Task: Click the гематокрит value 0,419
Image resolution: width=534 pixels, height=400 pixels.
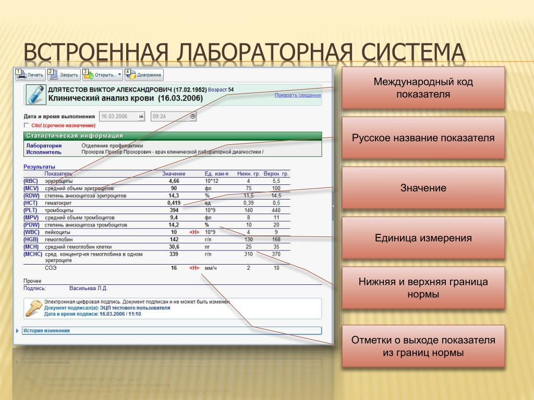Action: coord(174,203)
